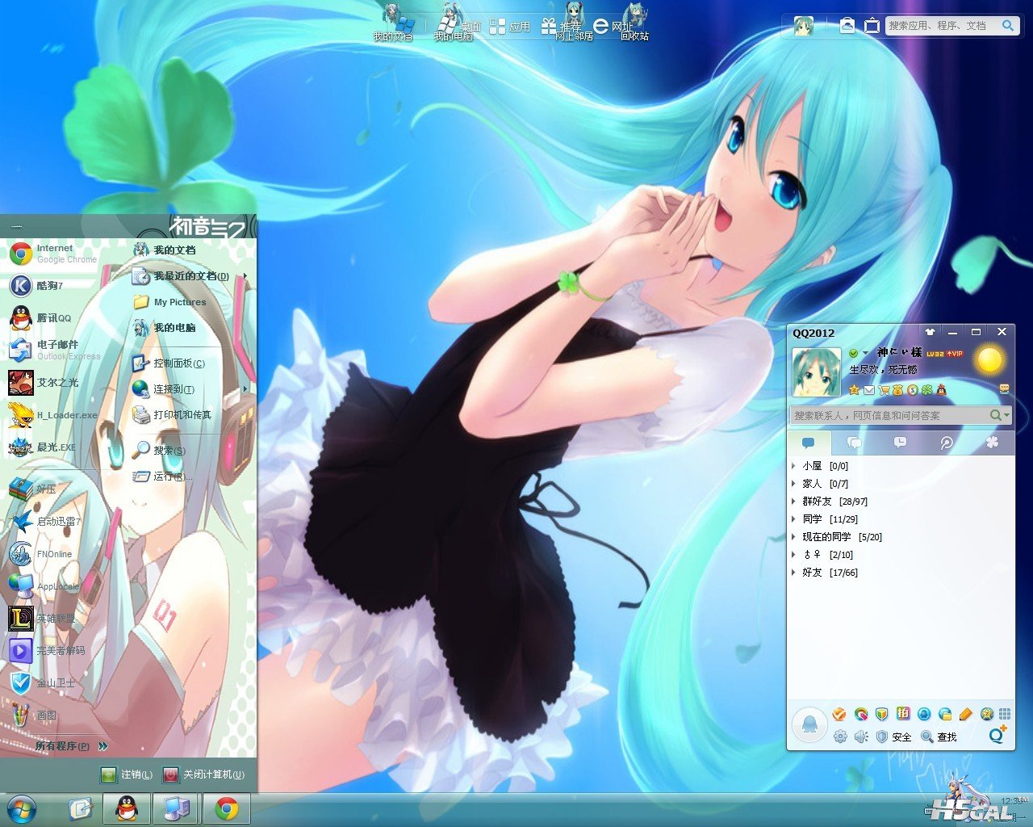Expand the ♂♀ [2/10] contact group
This screenshot has width=1033, height=827.
coord(828,555)
